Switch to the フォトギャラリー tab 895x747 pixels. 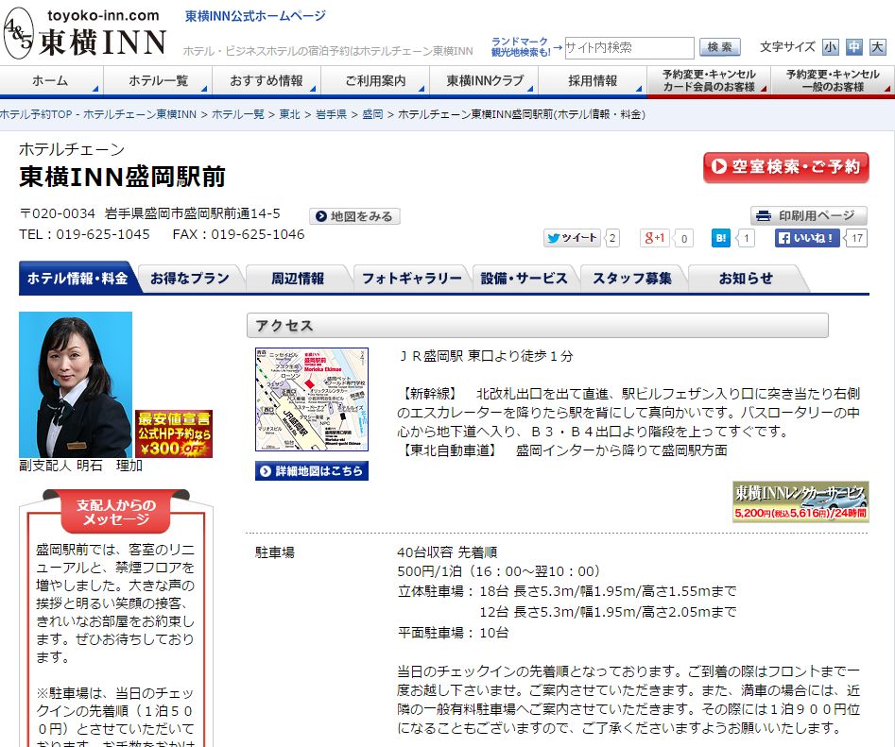(x=411, y=278)
